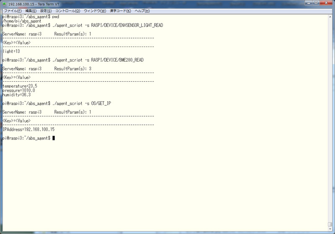
Task: Open the 編集(E) menu
Action: click(x=31, y=11)
